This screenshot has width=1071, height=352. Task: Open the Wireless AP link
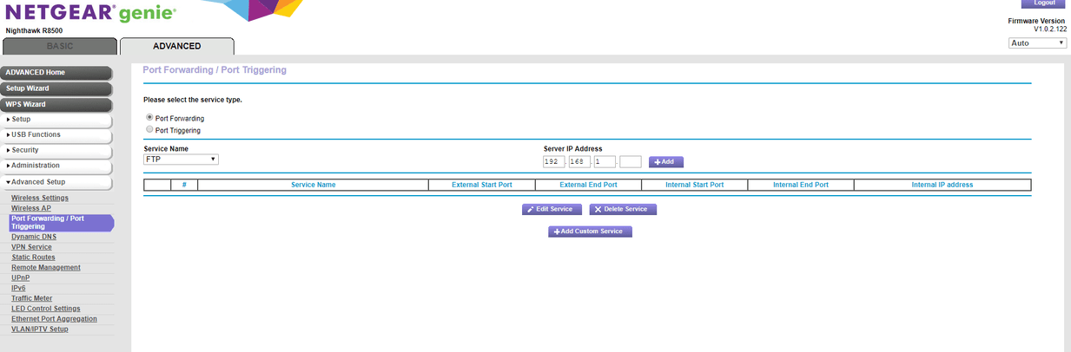click(31, 209)
